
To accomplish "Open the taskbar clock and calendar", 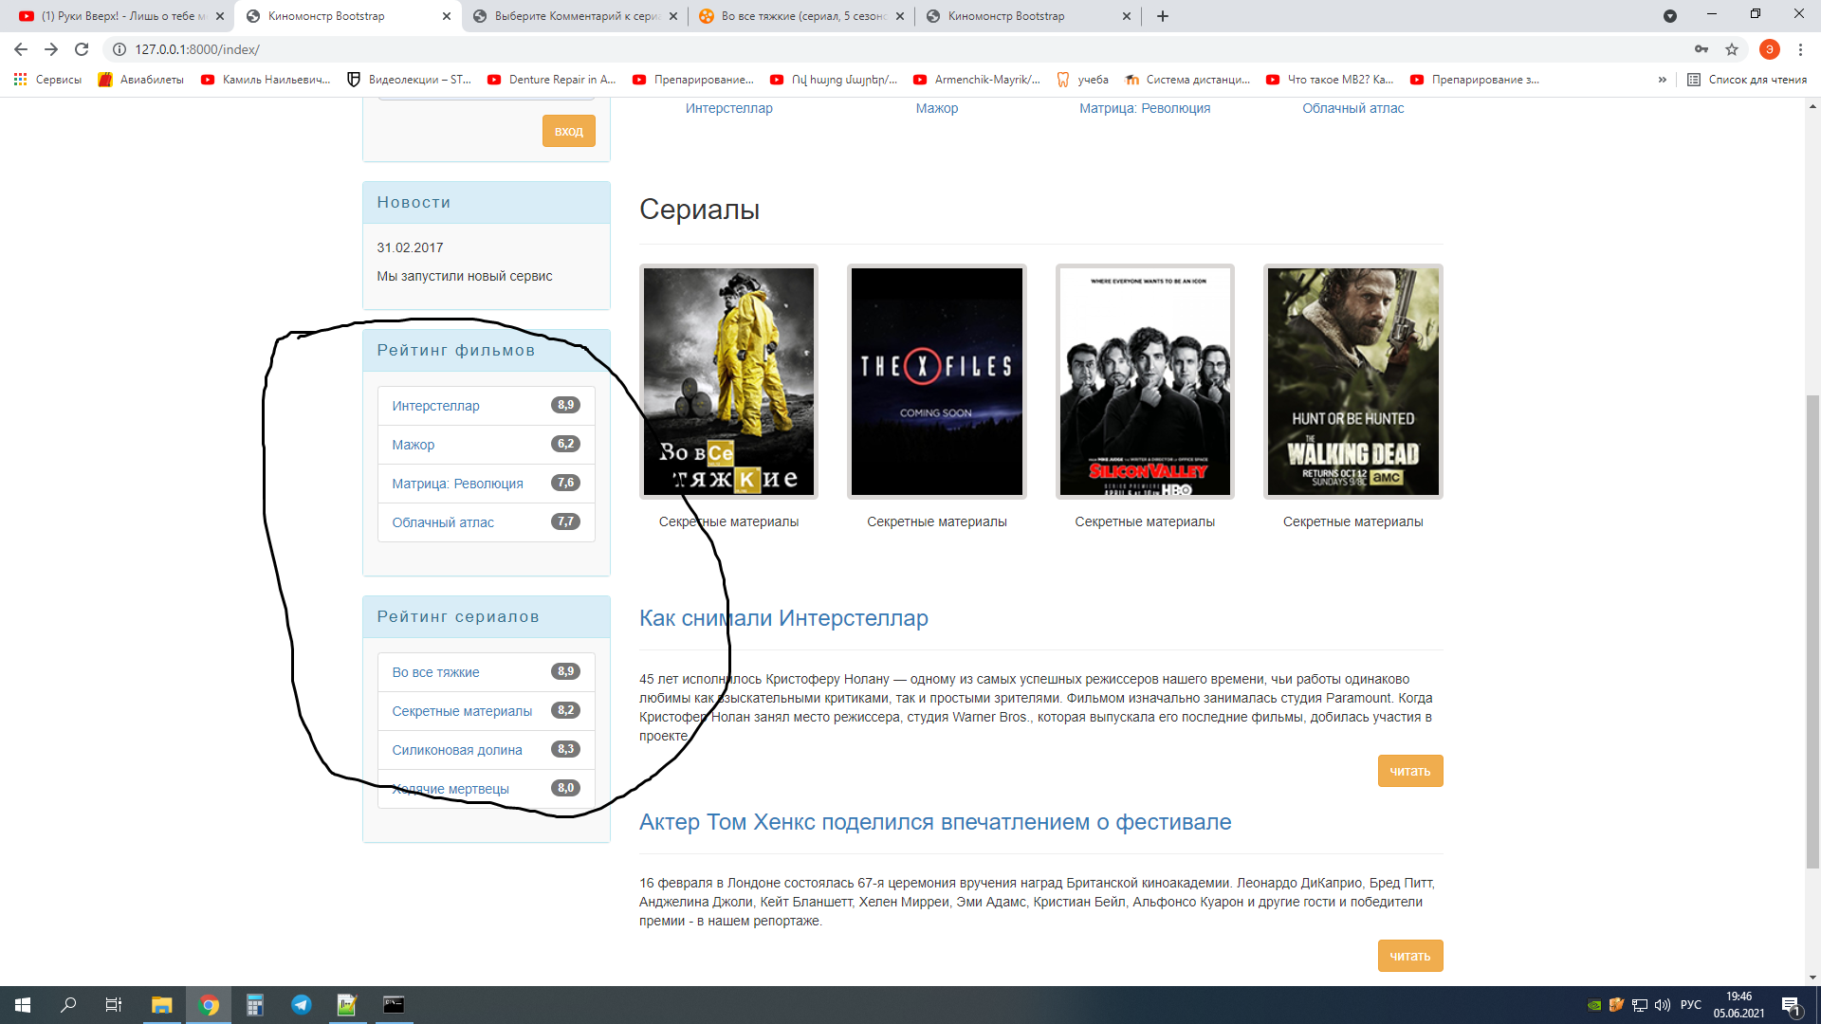I will pos(1738,1005).
